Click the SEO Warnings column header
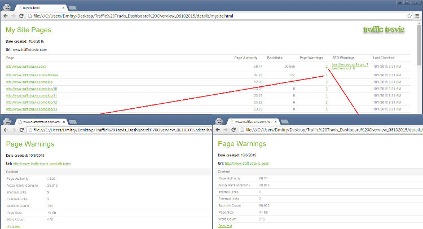Screen dimensions: 423x229 click(x=343, y=58)
